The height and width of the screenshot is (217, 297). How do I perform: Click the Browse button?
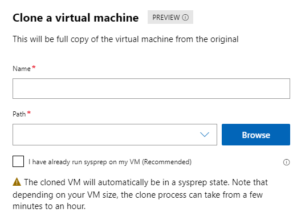coord(256,135)
